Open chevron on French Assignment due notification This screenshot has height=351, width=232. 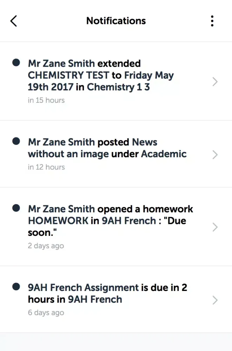pyautogui.click(x=215, y=300)
